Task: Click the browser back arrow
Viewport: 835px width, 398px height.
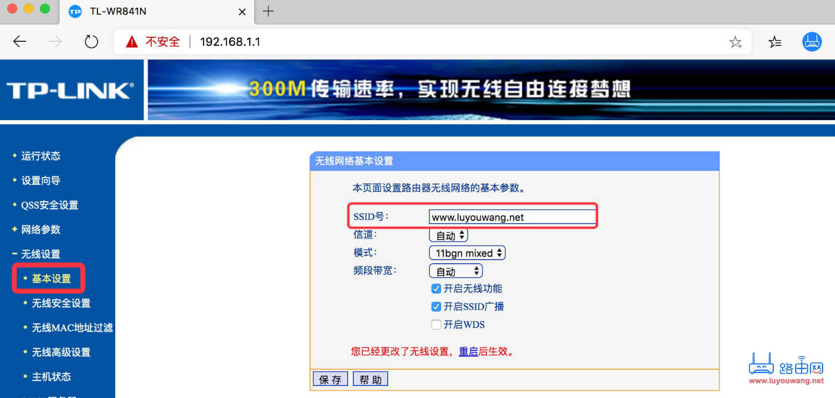Action: [x=20, y=42]
